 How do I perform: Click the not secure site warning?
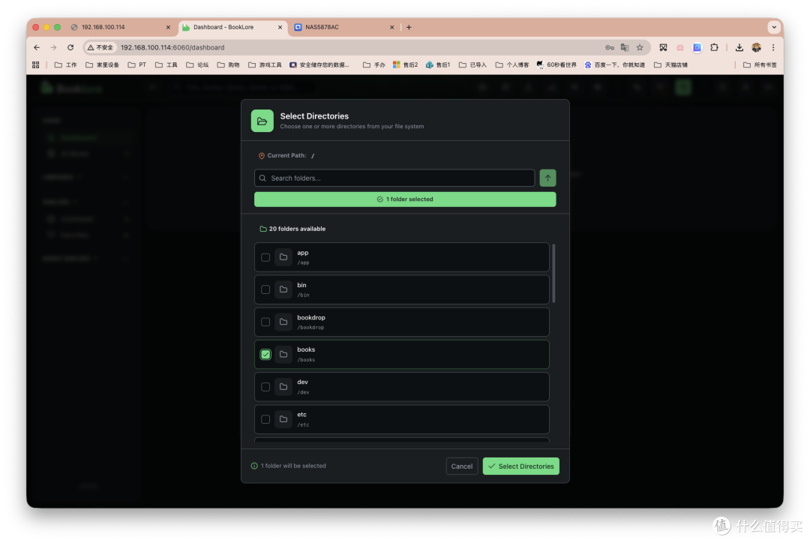pyautogui.click(x=100, y=47)
